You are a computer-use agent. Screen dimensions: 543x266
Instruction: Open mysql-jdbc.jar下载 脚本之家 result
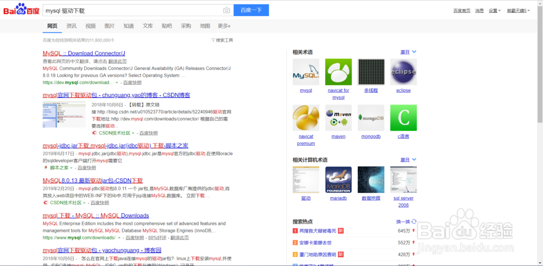tap(115, 145)
